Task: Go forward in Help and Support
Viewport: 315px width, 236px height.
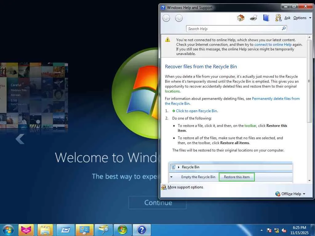Action: pos(179,18)
